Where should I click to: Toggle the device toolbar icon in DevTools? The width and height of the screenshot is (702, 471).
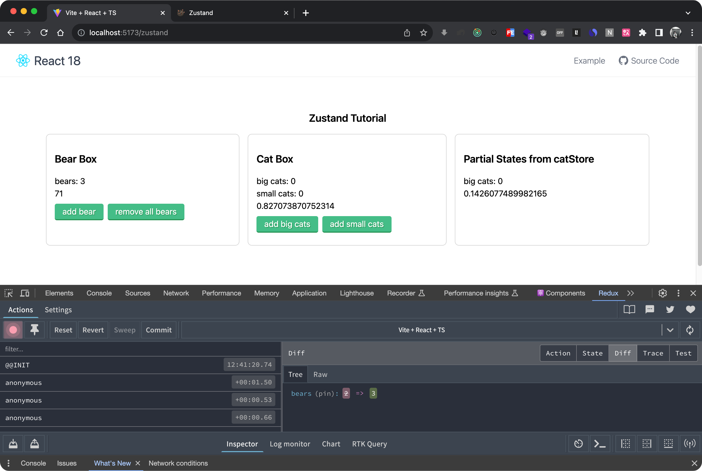[x=25, y=293]
